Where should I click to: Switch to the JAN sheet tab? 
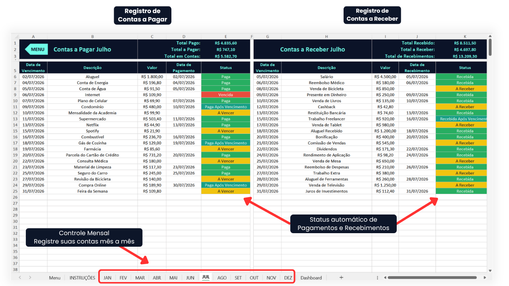pyautogui.click(x=107, y=278)
